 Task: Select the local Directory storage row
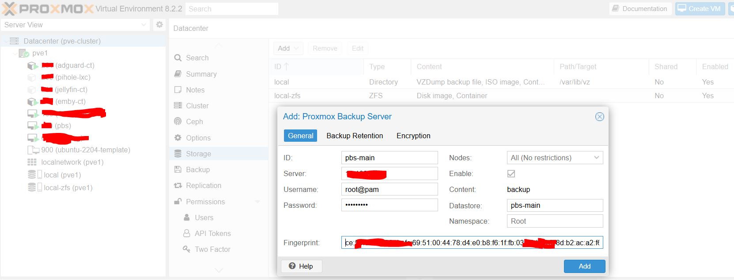coord(501,82)
